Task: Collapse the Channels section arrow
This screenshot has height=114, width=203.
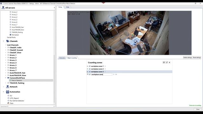Action: [3, 41]
